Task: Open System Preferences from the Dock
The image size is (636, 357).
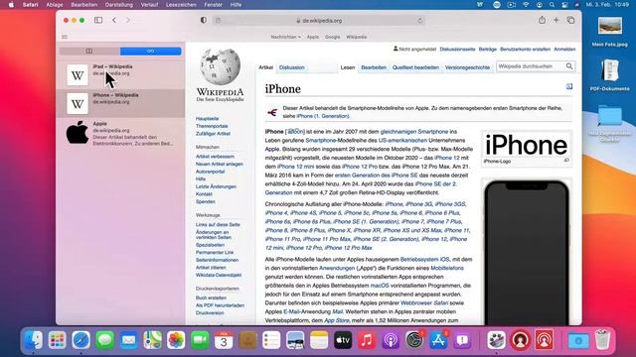Action: [x=414, y=340]
